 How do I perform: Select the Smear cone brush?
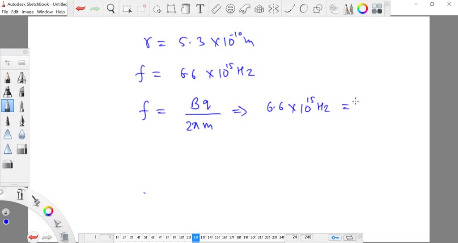point(8,134)
